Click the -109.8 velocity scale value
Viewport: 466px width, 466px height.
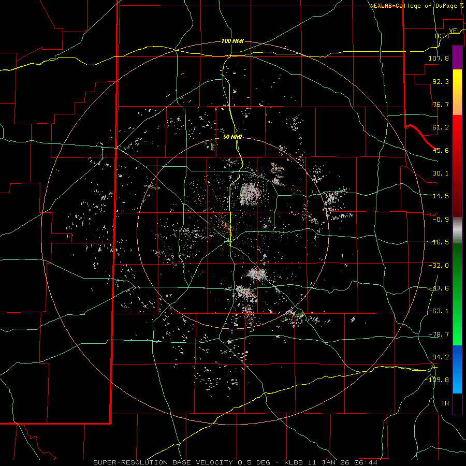(436, 380)
